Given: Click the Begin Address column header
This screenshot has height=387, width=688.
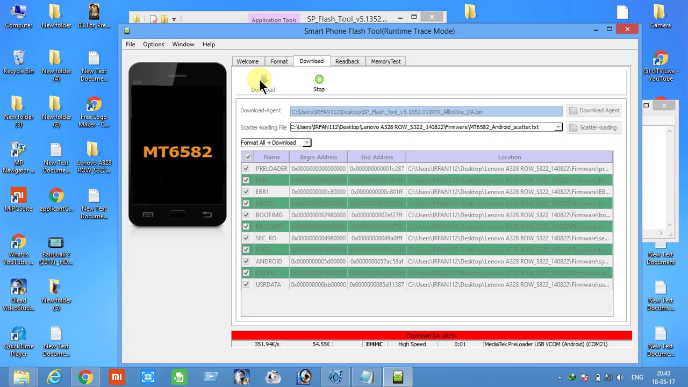Looking at the screenshot, I should tap(319, 157).
